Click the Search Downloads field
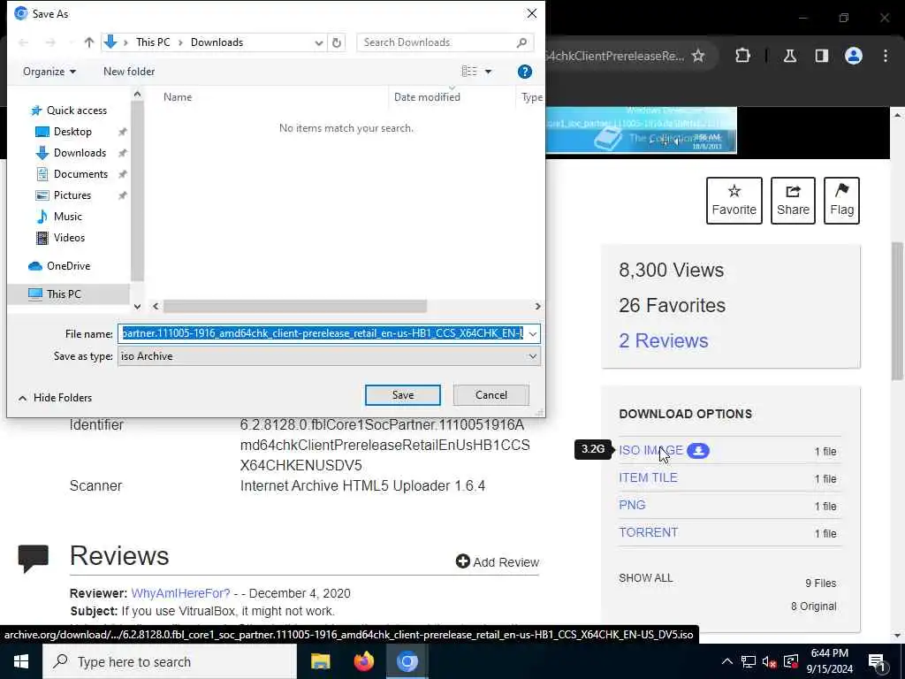The image size is (905, 679). point(445,42)
